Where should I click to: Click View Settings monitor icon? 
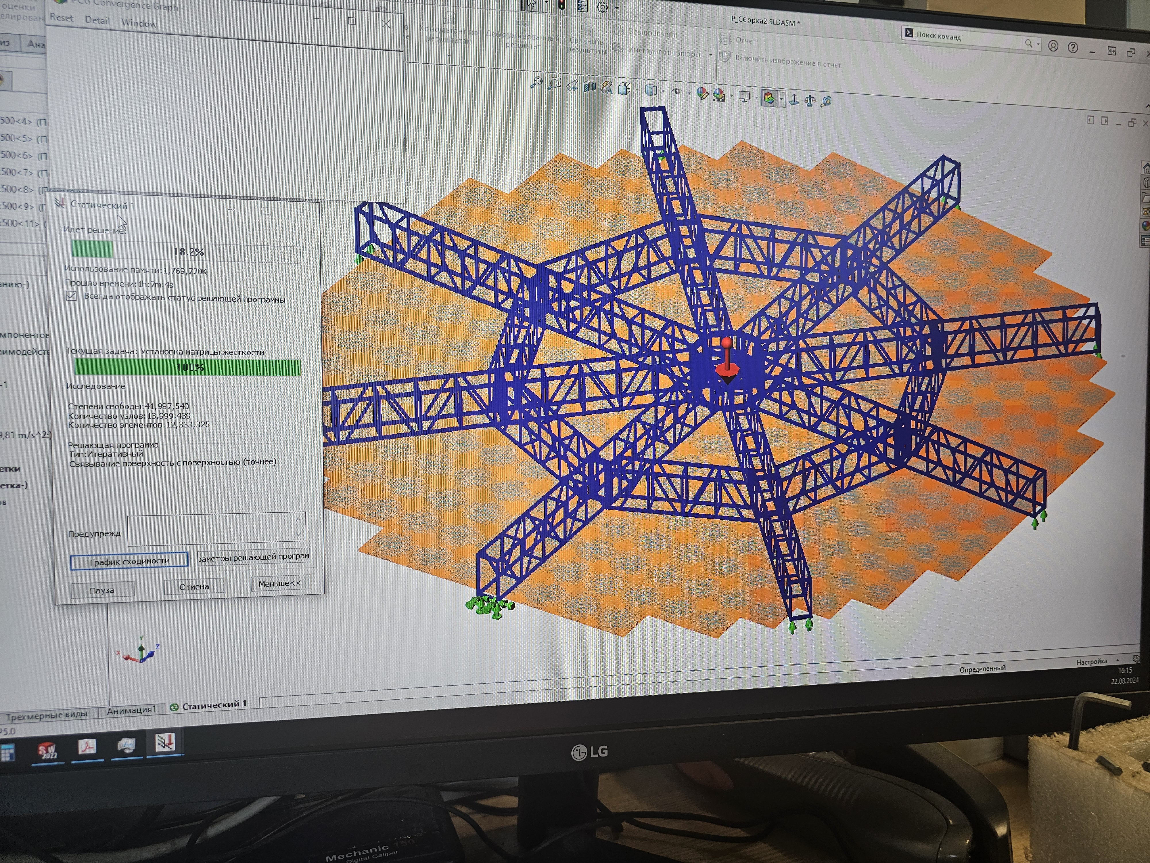click(745, 96)
